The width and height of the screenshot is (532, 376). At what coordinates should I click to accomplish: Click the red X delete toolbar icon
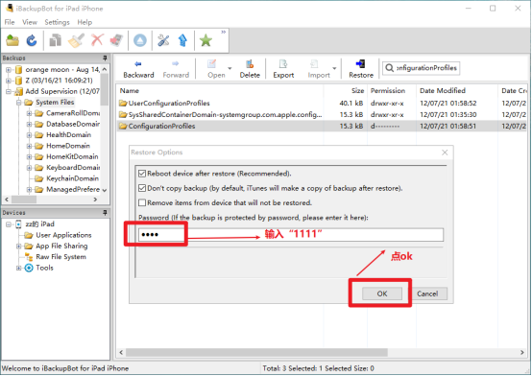click(97, 40)
